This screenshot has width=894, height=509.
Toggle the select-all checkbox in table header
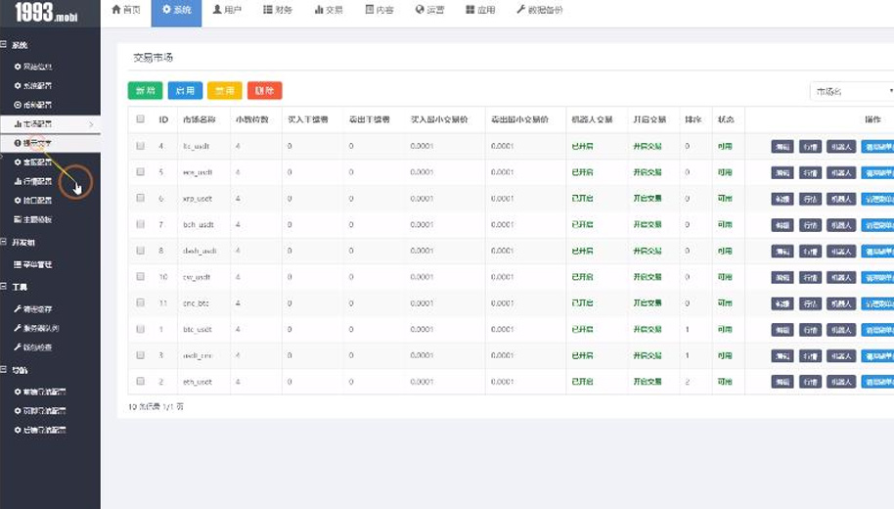(141, 119)
